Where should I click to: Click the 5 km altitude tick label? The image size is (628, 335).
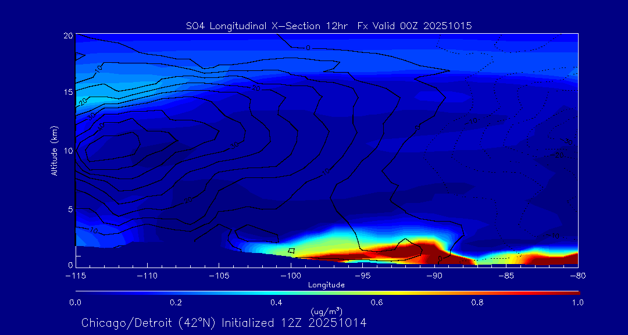click(x=69, y=208)
